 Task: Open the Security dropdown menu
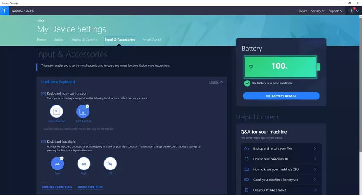click(317, 11)
